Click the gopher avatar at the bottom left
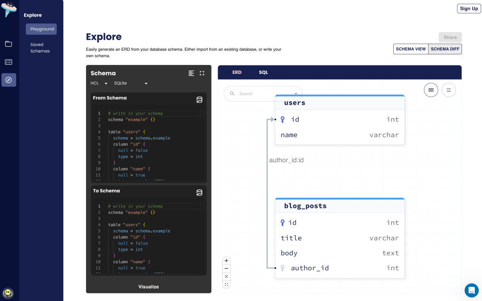Image resolution: width=482 pixels, height=301 pixels. click(x=8, y=293)
